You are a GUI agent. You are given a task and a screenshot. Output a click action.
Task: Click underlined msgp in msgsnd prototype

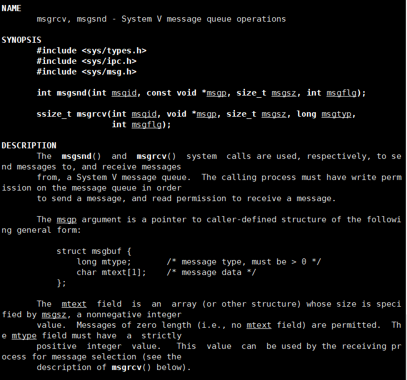217,93
